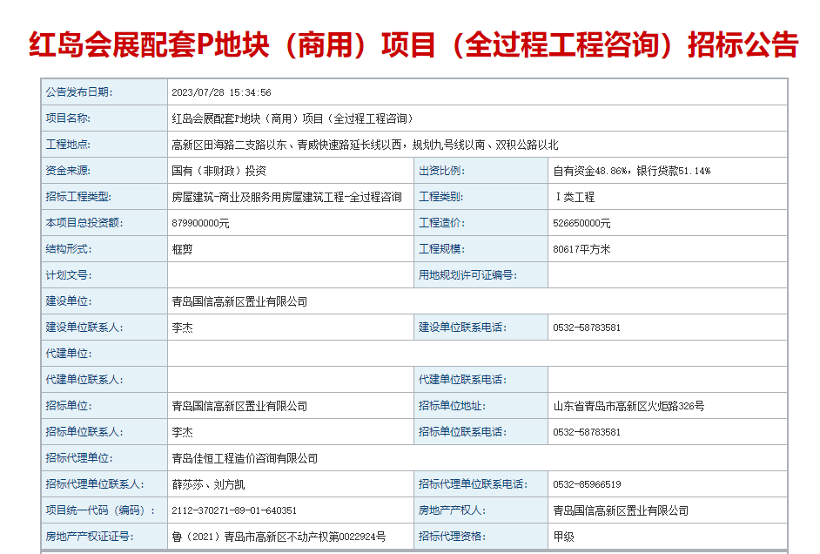This screenshot has height=554, width=820.
Task: Click the project location address text
Action: 365,145
